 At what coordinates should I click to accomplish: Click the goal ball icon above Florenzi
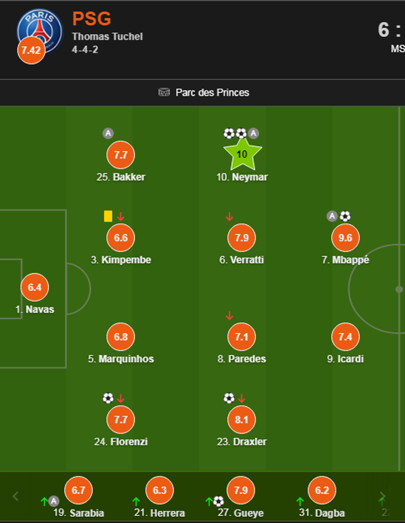click(x=108, y=398)
